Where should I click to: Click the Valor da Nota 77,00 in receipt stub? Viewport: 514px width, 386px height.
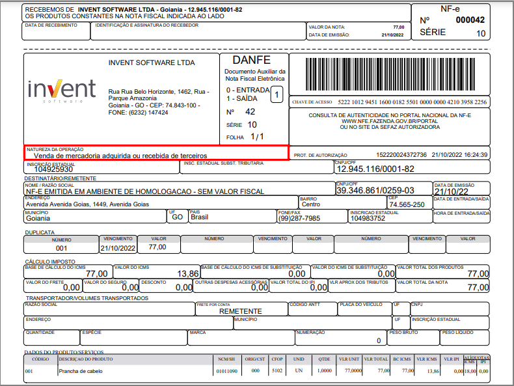click(x=399, y=27)
